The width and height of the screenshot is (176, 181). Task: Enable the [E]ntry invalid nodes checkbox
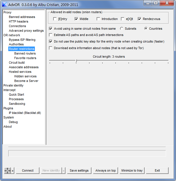click(x=55, y=19)
